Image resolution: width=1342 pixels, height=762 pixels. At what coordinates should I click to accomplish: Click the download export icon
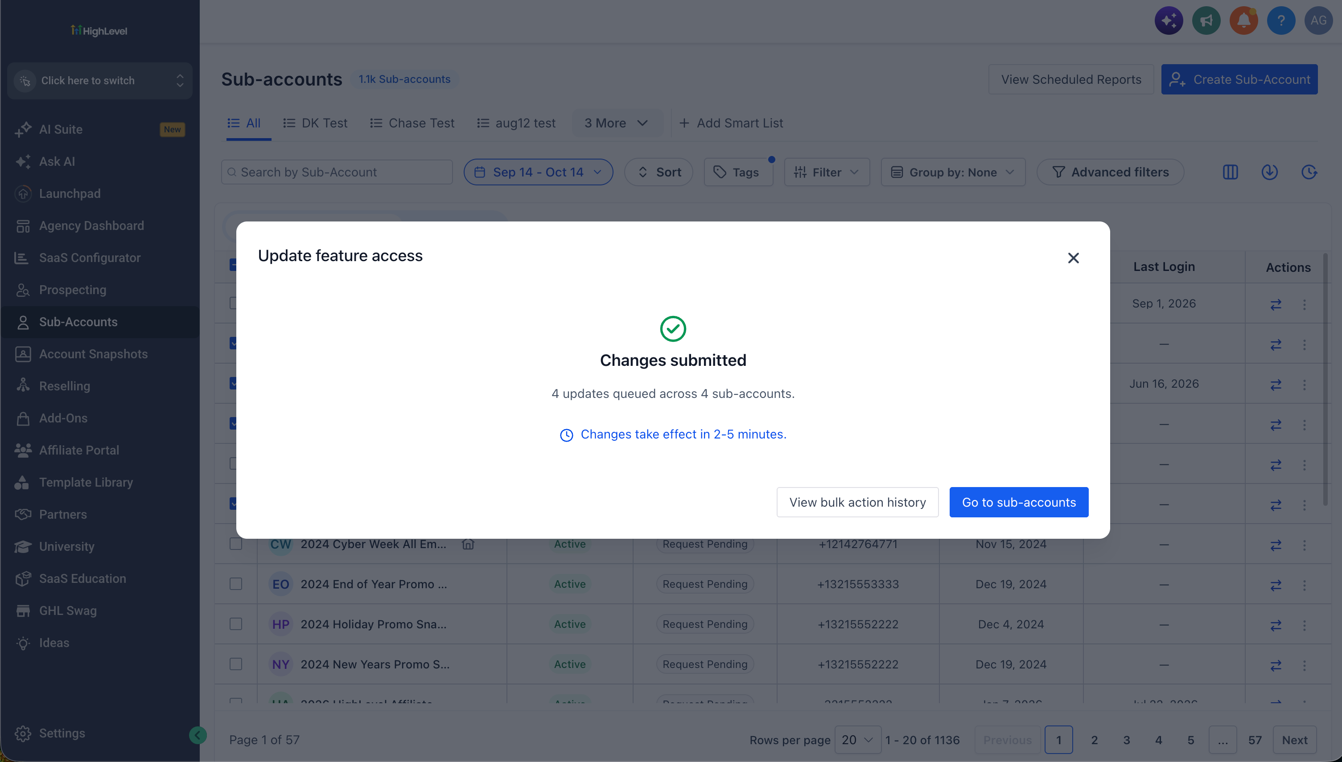point(1269,172)
